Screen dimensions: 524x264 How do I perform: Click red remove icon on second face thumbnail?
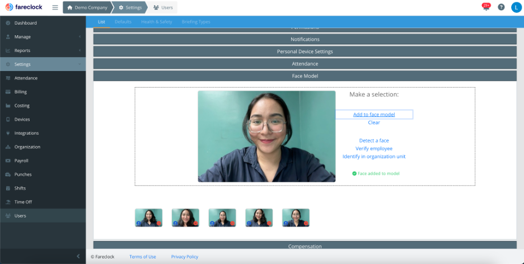click(195, 223)
